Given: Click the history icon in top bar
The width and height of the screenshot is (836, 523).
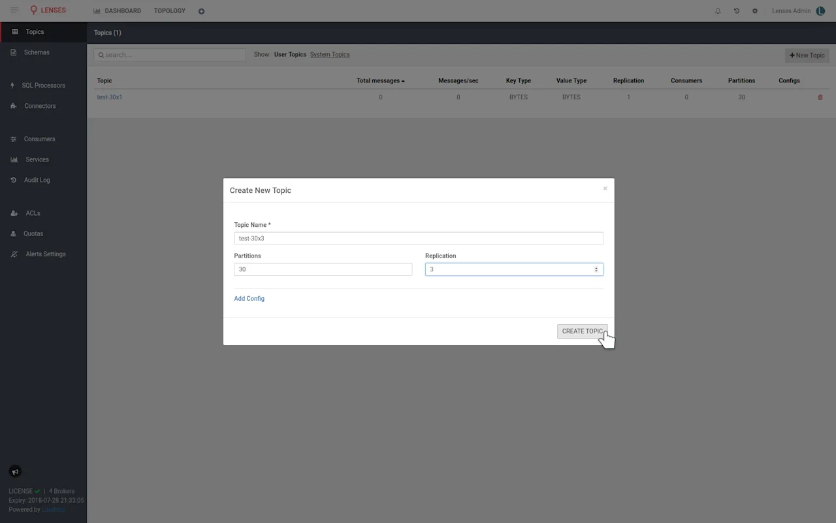Looking at the screenshot, I should tap(737, 11).
